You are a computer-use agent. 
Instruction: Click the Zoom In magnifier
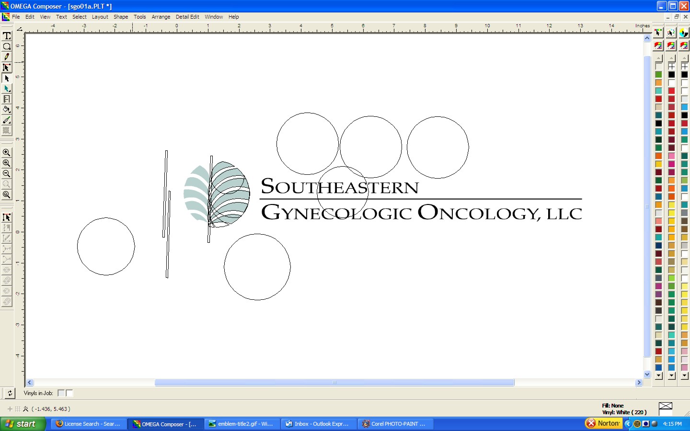(x=7, y=153)
